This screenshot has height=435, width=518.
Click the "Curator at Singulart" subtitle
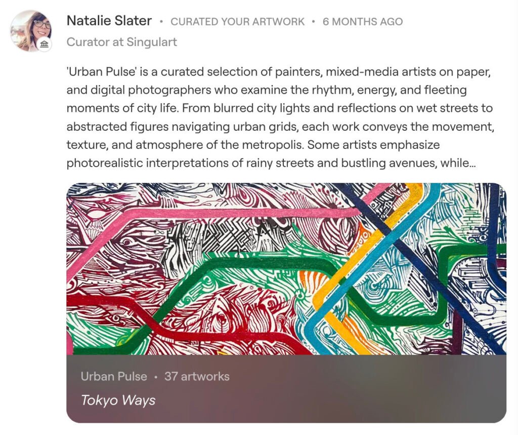[122, 42]
